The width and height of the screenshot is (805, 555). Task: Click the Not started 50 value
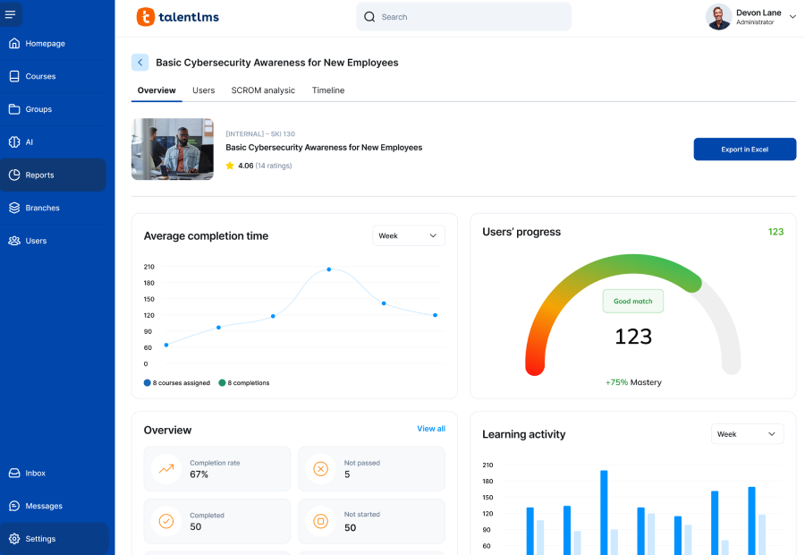(x=350, y=528)
